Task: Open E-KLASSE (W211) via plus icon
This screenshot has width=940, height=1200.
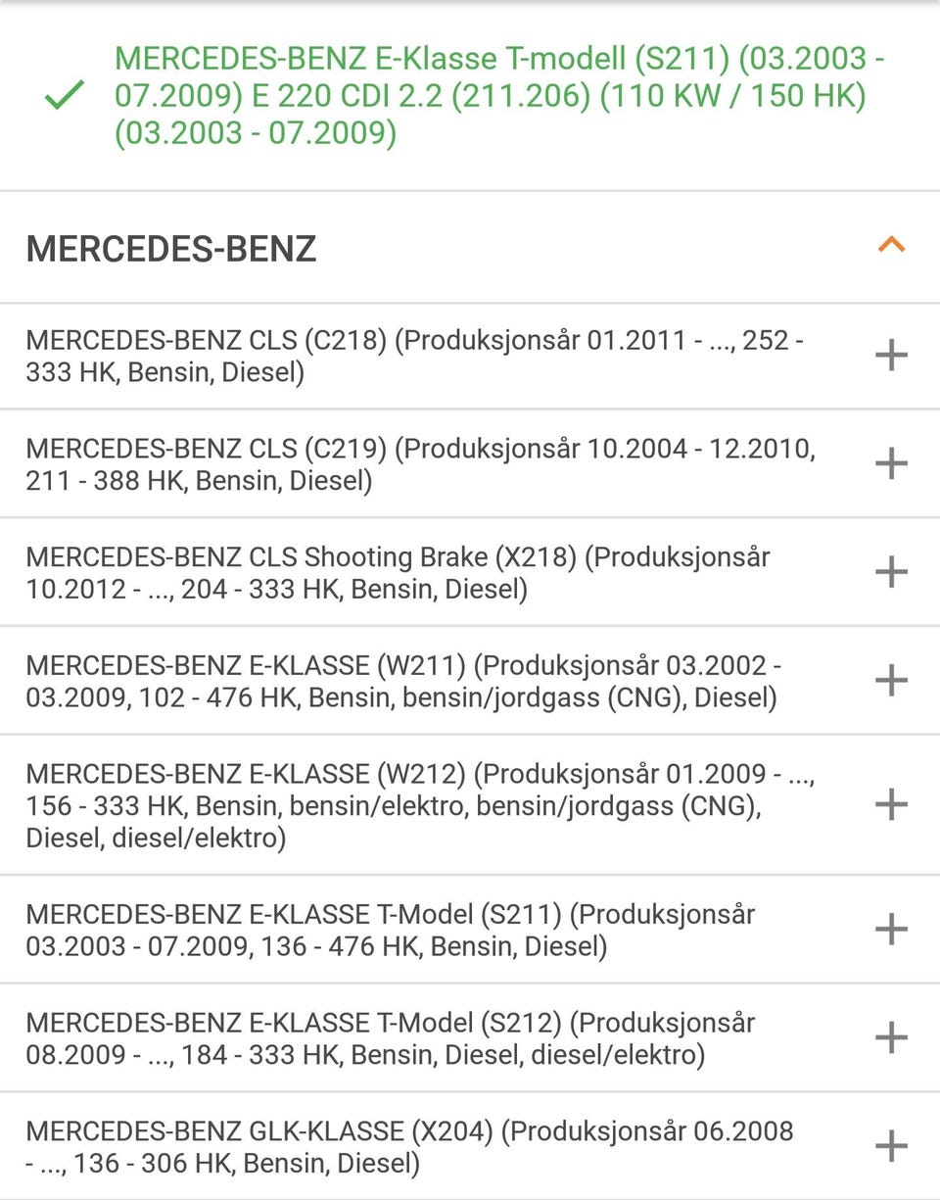Action: pos(891,680)
